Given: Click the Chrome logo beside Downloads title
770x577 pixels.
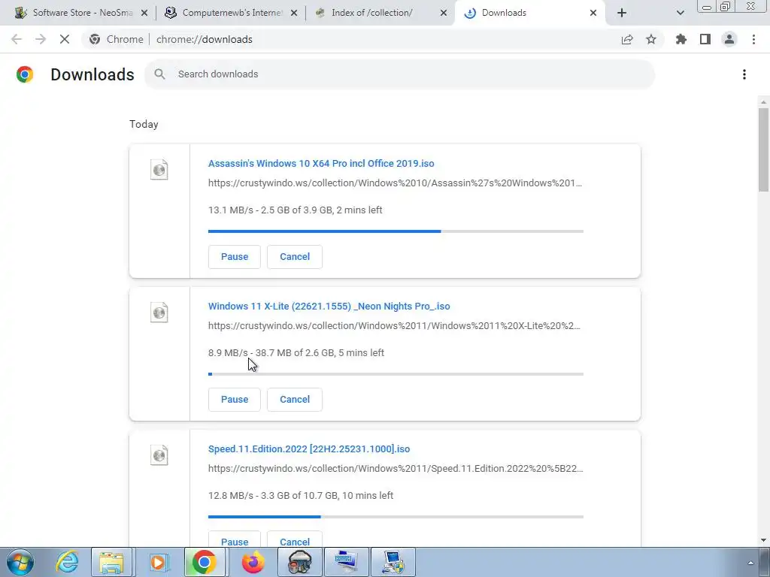Looking at the screenshot, I should point(25,74).
